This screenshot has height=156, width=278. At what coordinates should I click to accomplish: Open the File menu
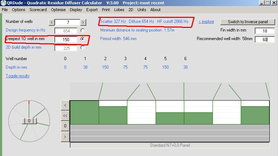pos(5,10)
